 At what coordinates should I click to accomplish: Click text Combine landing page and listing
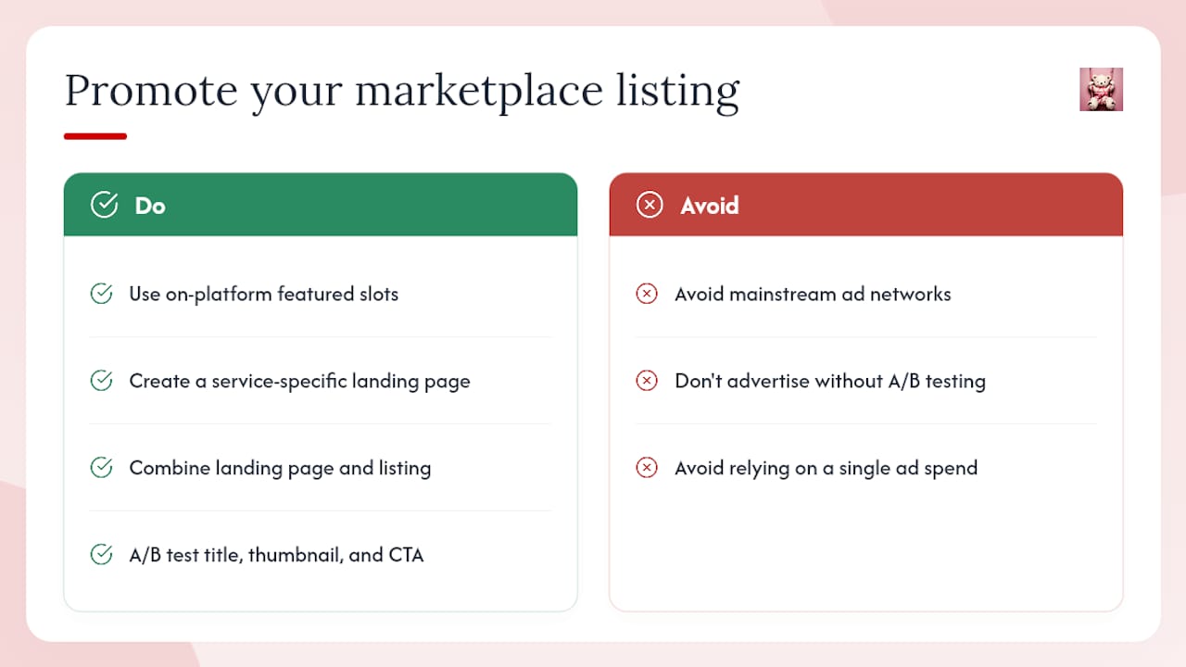281,469
